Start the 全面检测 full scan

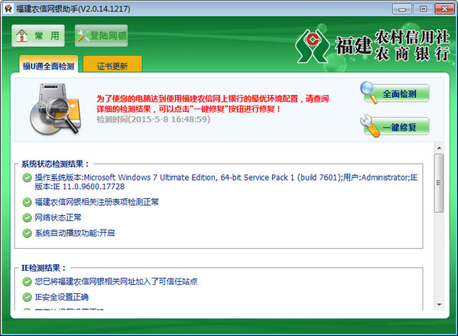pyautogui.click(x=396, y=93)
